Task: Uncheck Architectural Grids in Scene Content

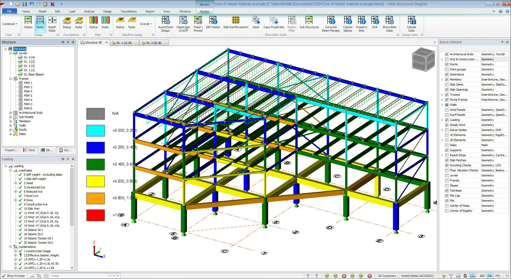Action: pyautogui.click(x=447, y=54)
